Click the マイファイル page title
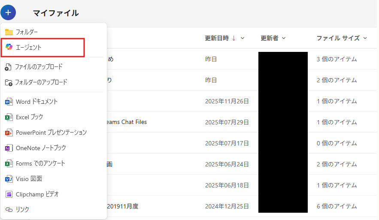Viewport: 379px width, 220px height. (x=56, y=13)
